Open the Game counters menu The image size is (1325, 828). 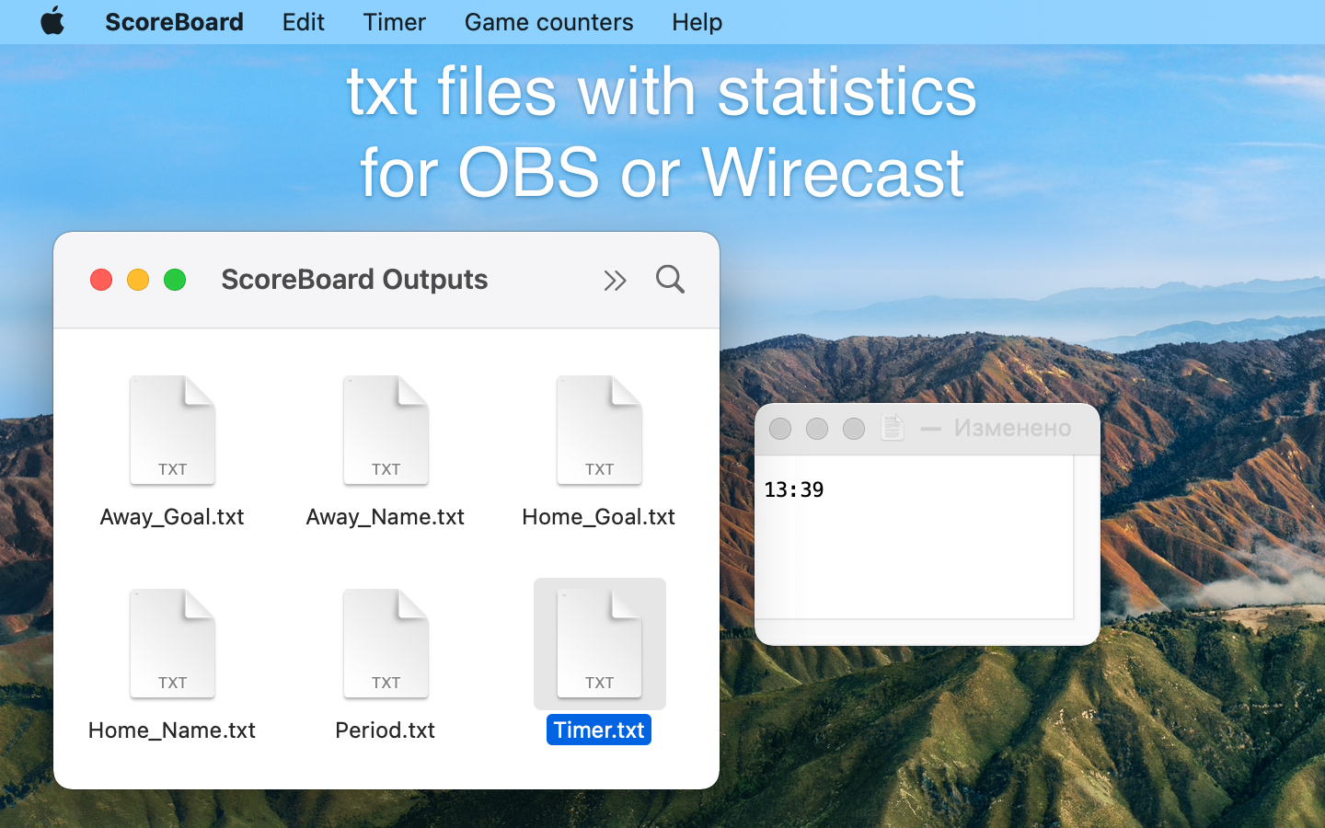pyautogui.click(x=548, y=22)
